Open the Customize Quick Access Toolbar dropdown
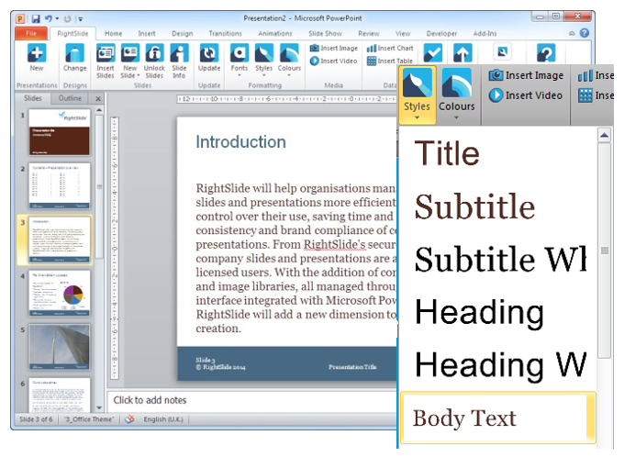Screen dimensions: 624x457 click(80, 18)
